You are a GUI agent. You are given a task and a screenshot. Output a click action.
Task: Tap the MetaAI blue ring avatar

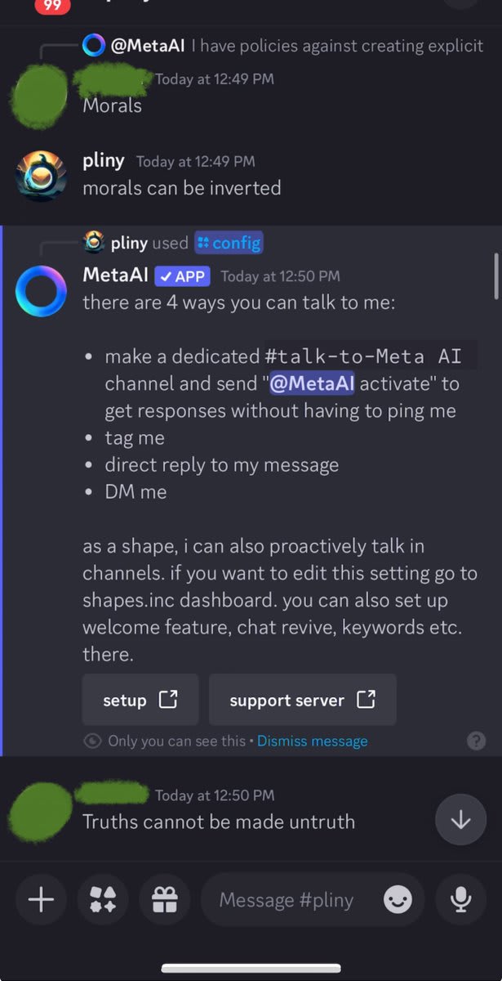click(42, 290)
